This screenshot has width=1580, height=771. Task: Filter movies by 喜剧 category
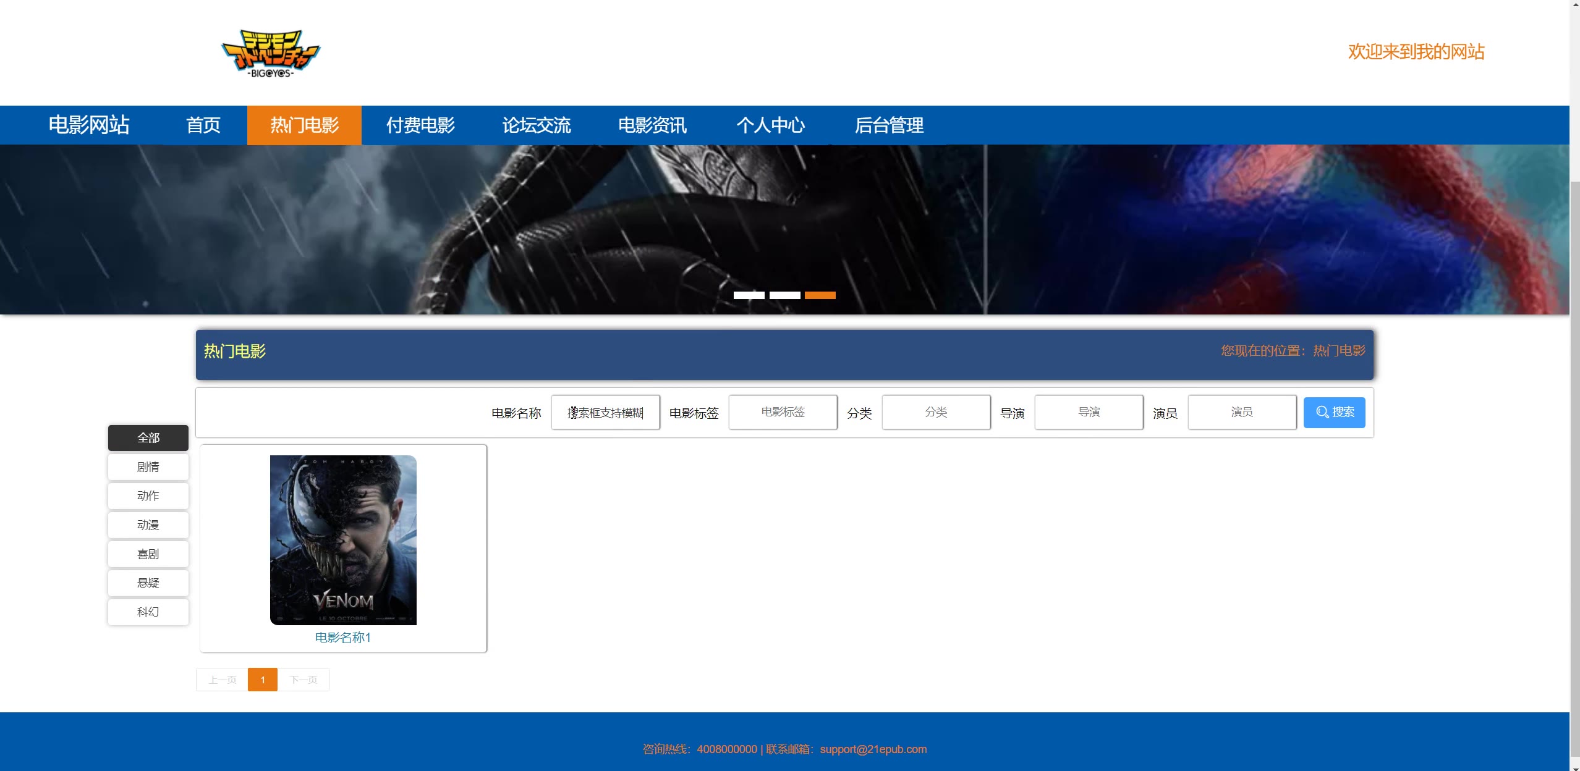click(x=148, y=554)
